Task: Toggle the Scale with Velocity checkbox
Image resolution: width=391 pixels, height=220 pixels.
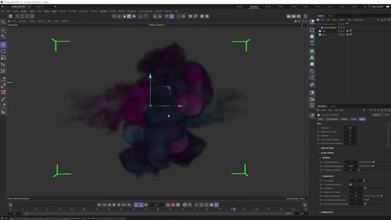Action: (x=350, y=185)
